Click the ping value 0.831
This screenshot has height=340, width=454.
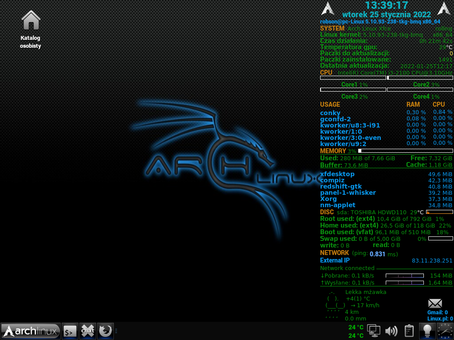coord(377,254)
